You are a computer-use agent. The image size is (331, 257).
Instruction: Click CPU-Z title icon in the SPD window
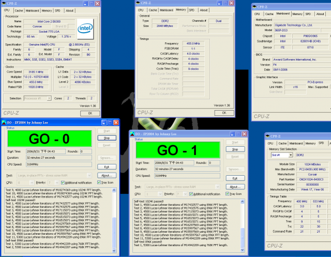pyautogui.click(x=267, y=136)
